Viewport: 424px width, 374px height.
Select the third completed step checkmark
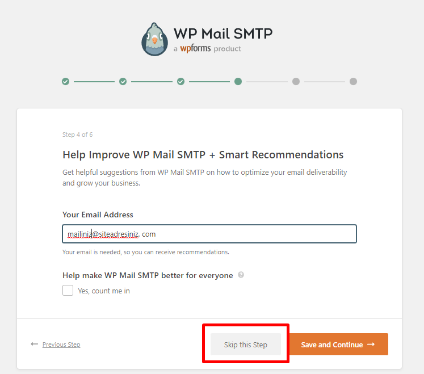tap(180, 82)
